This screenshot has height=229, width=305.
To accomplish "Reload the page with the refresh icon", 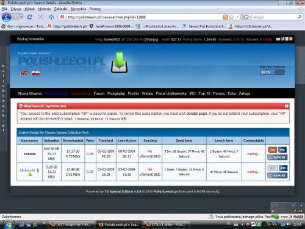I will tap(30, 17).
